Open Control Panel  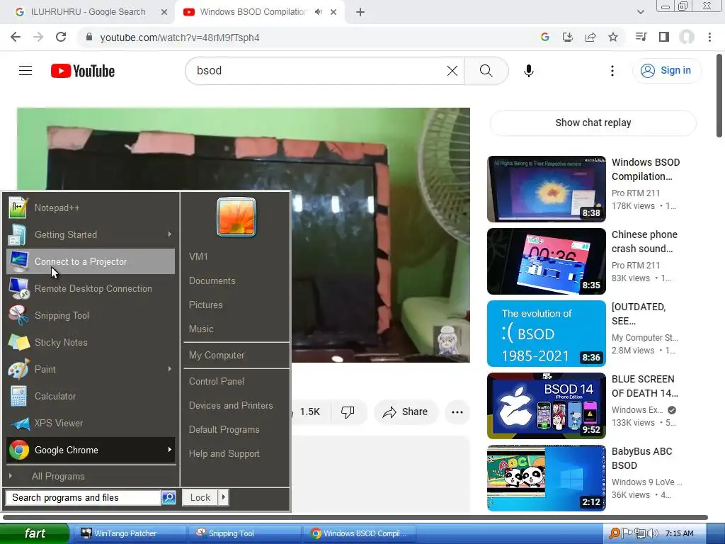(x=217, y=381)
